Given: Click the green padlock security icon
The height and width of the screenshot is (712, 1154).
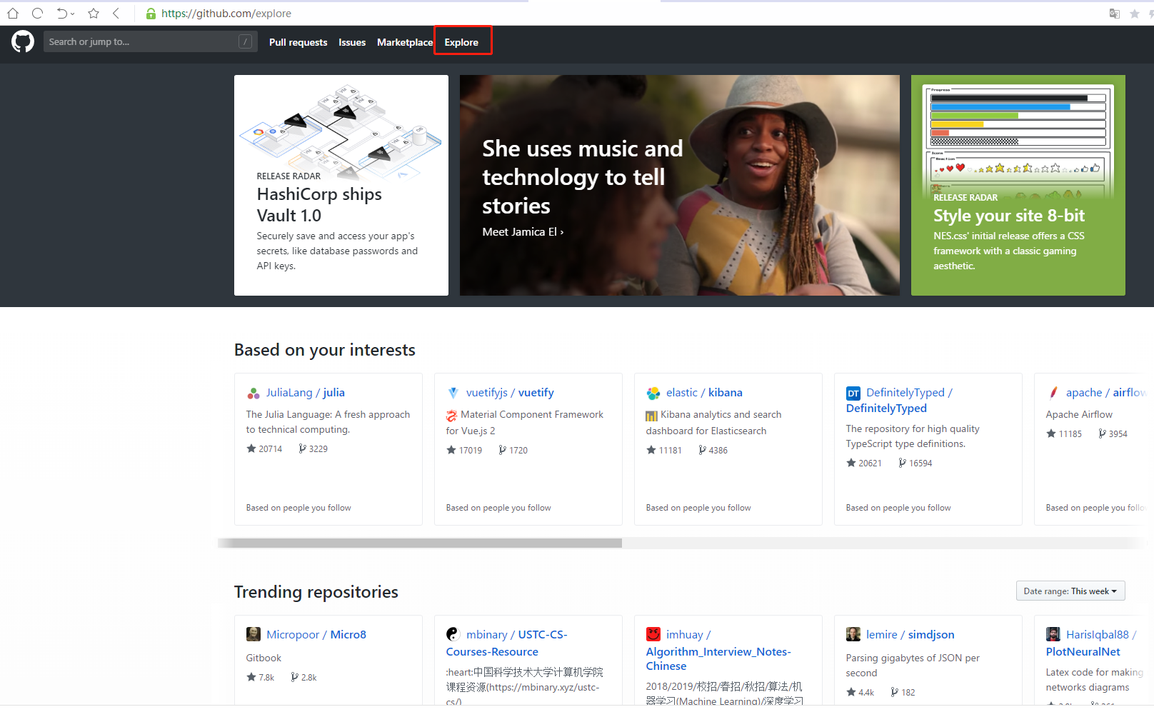Looking at the screenshot, I should click(x=151, y=14).
